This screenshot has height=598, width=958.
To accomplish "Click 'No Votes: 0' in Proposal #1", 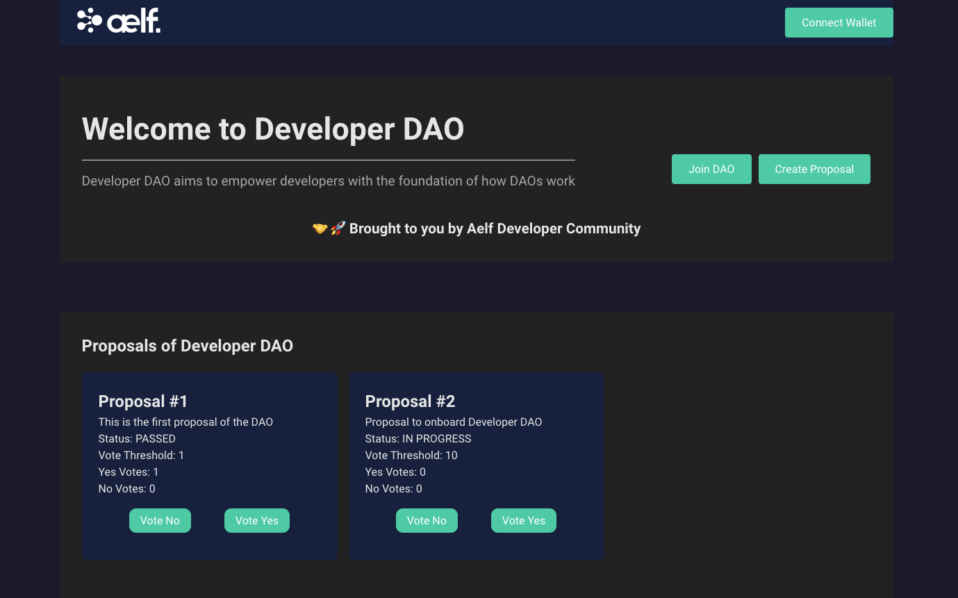I will coord(127,489).
